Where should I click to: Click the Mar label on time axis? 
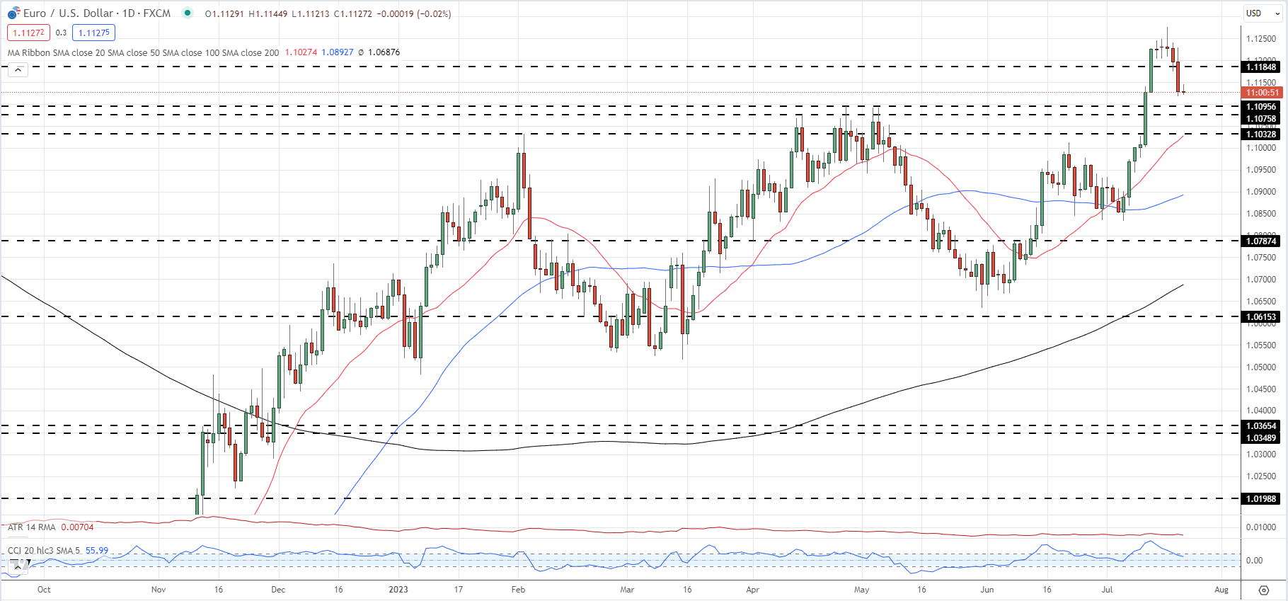[x=627, y=590]
